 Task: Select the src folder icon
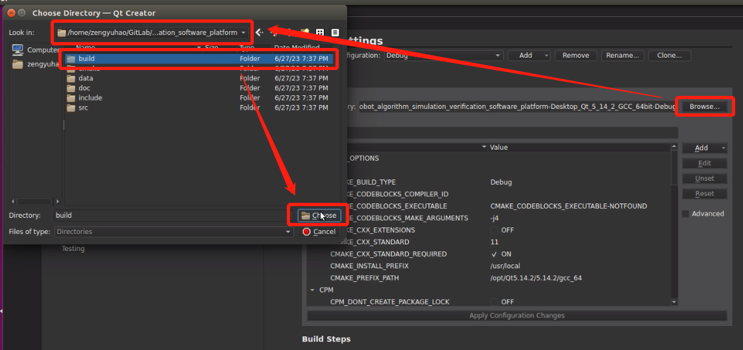(71, 108)
